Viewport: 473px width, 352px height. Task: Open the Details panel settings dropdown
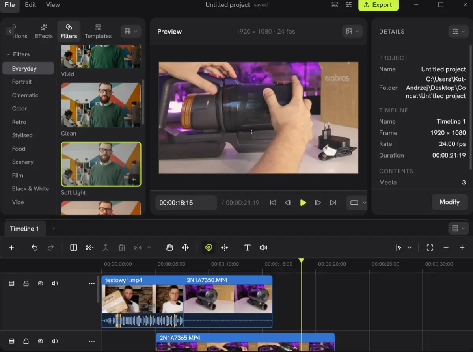(x=459, y=32)
